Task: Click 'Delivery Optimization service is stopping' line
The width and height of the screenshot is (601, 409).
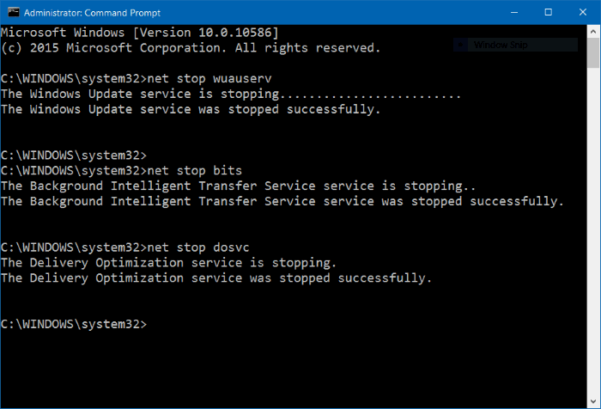Action: (168, 263)
